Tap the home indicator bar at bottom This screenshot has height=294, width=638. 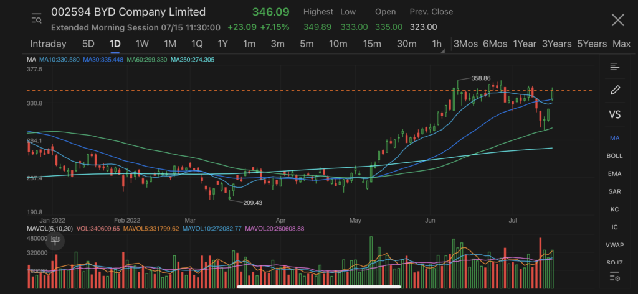[x=319, y=287]
